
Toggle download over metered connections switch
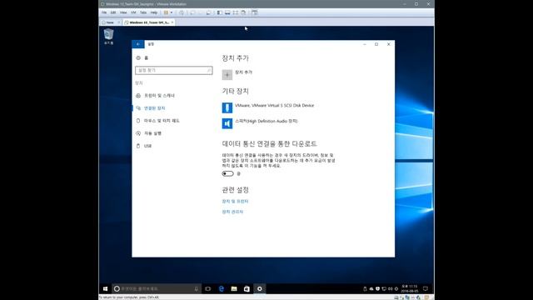pos(227,174)
